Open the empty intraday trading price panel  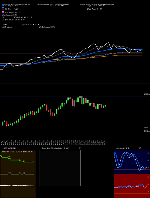click(60, 168)
